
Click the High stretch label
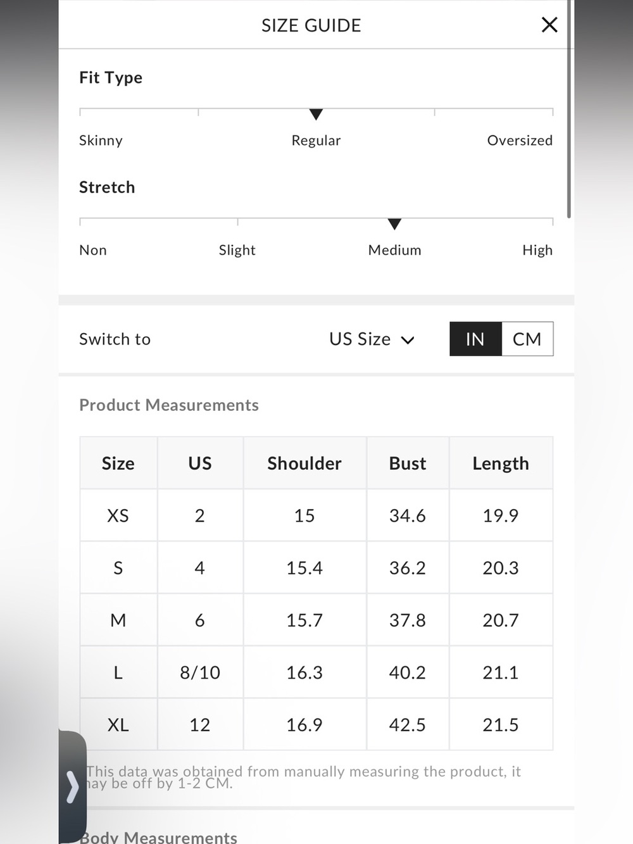[537, 250]
